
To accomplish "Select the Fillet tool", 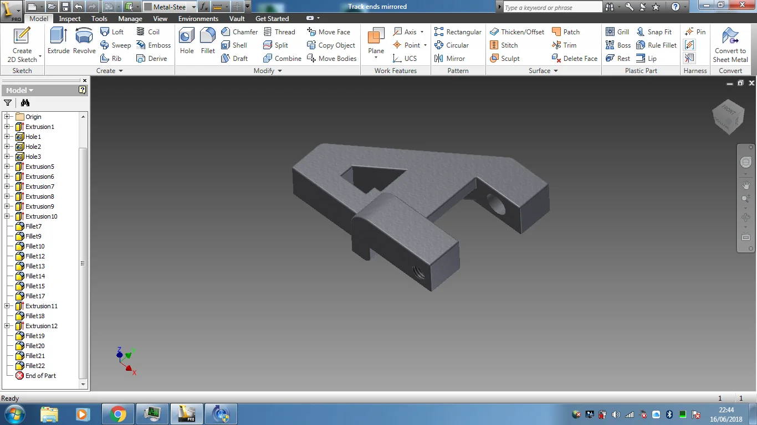I will [208, 40].
